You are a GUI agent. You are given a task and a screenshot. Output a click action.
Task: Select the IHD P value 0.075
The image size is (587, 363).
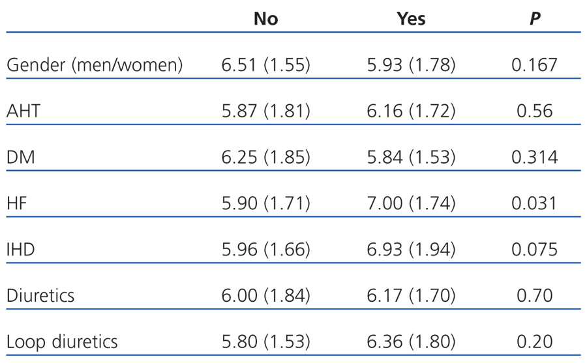534,250
